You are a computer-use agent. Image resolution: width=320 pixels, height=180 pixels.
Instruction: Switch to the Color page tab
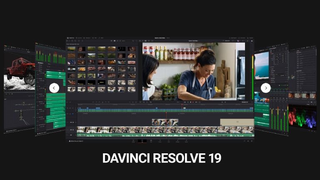[169, 141]
